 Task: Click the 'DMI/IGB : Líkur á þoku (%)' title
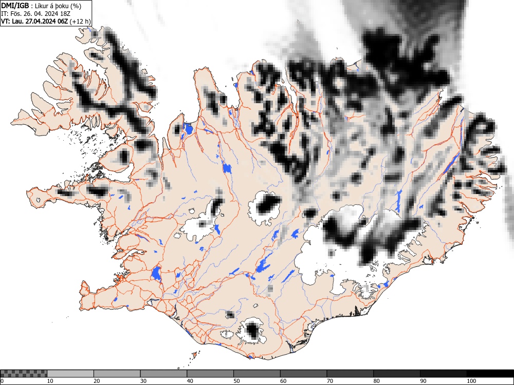pos(41,6)
